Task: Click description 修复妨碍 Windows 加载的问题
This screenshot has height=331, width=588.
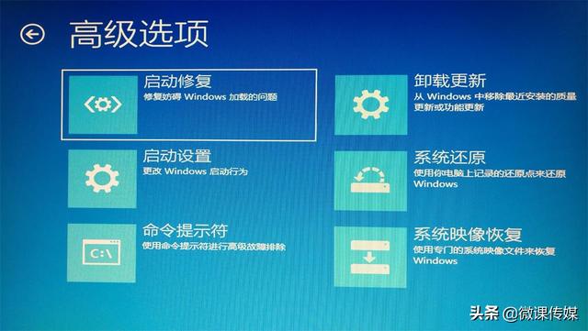Action: [x=210, y=97]
